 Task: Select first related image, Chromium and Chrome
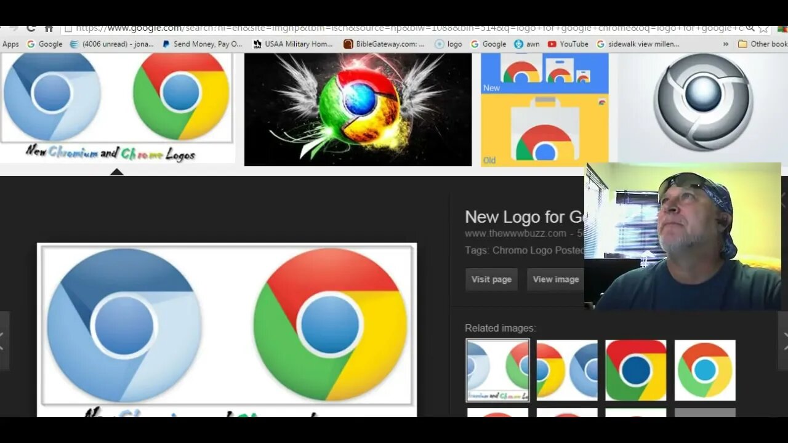pyautogui.click(x=497, y=370)
